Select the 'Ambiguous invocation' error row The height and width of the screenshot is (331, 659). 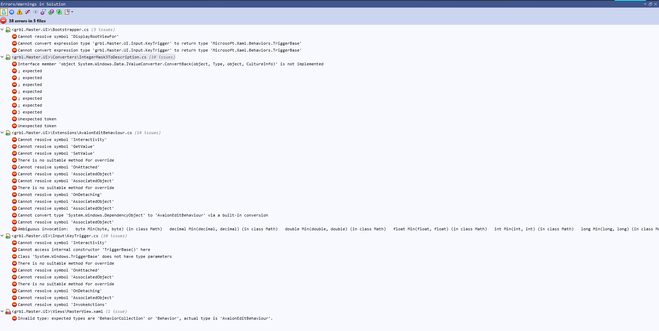tap(43, 229)
